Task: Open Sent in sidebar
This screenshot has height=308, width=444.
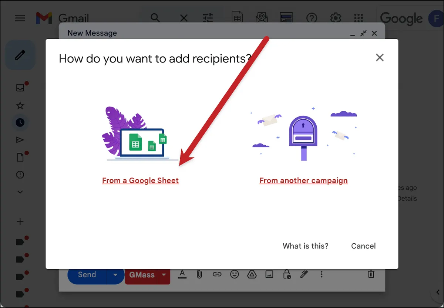Action: click(20, 140)
